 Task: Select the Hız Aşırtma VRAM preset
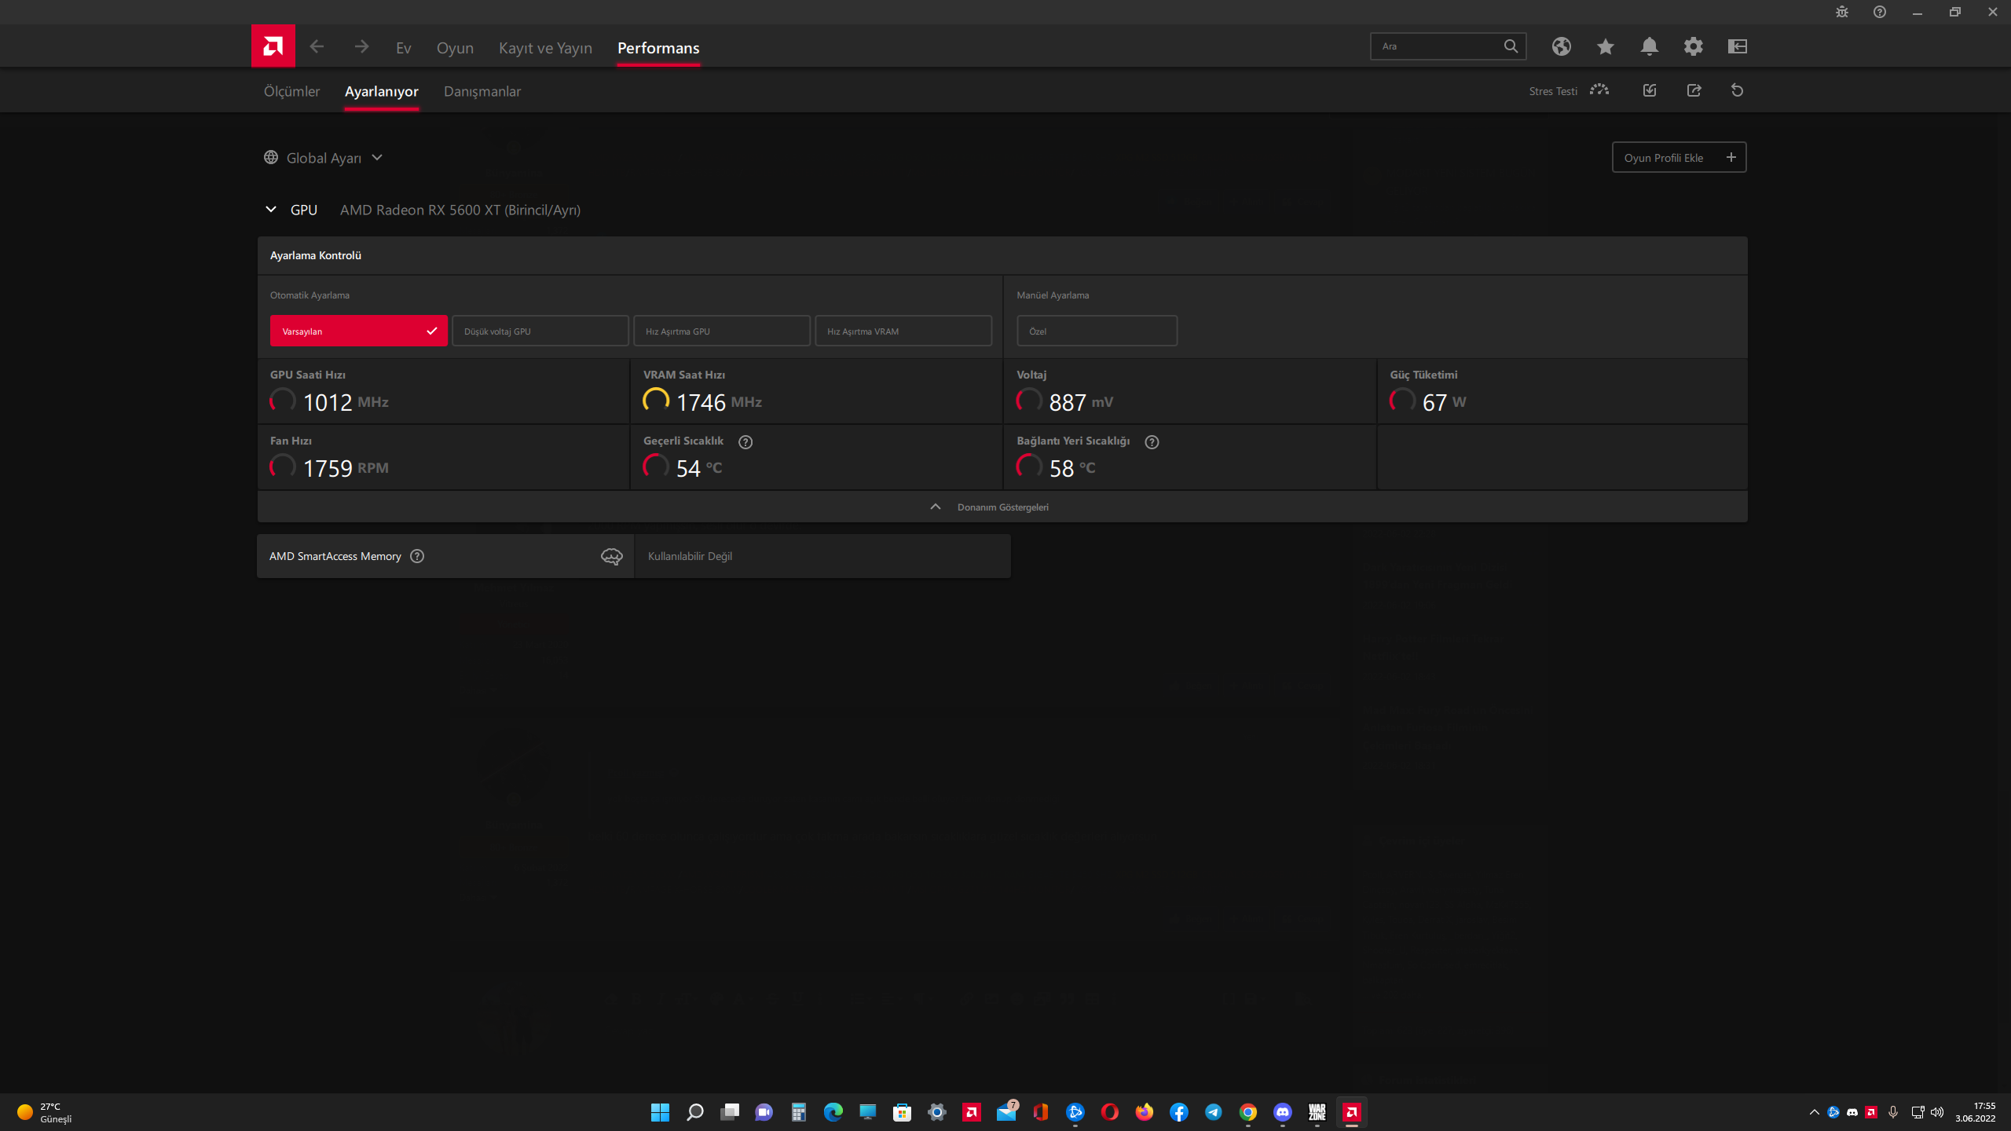point(903,331)
